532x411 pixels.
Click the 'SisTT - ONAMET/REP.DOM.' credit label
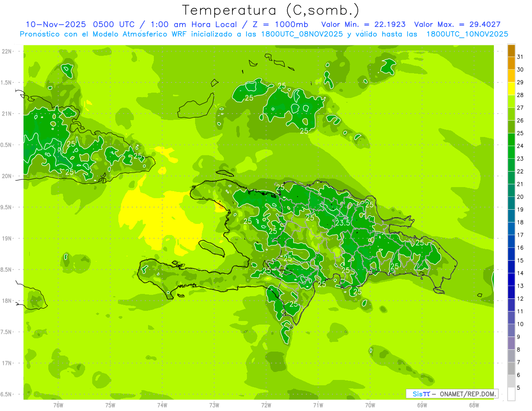click(x=452, y=394)
